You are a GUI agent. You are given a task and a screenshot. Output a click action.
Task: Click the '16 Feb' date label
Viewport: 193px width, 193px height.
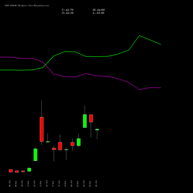click(47, 183)
